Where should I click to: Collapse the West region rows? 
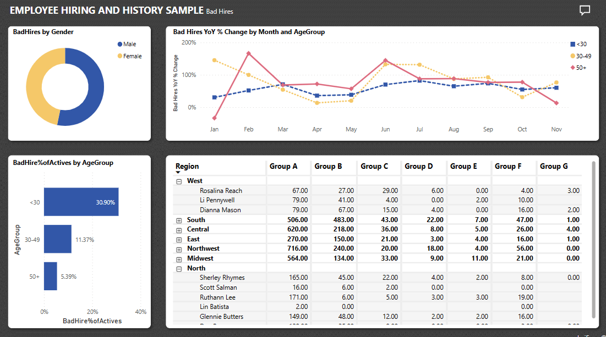point(179,180)
